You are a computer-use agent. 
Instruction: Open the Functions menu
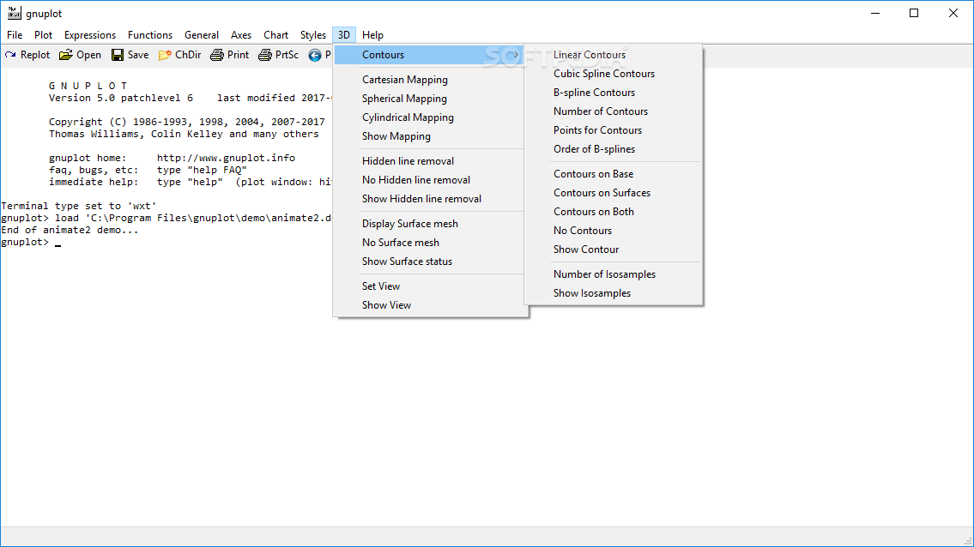pos(150,35)
